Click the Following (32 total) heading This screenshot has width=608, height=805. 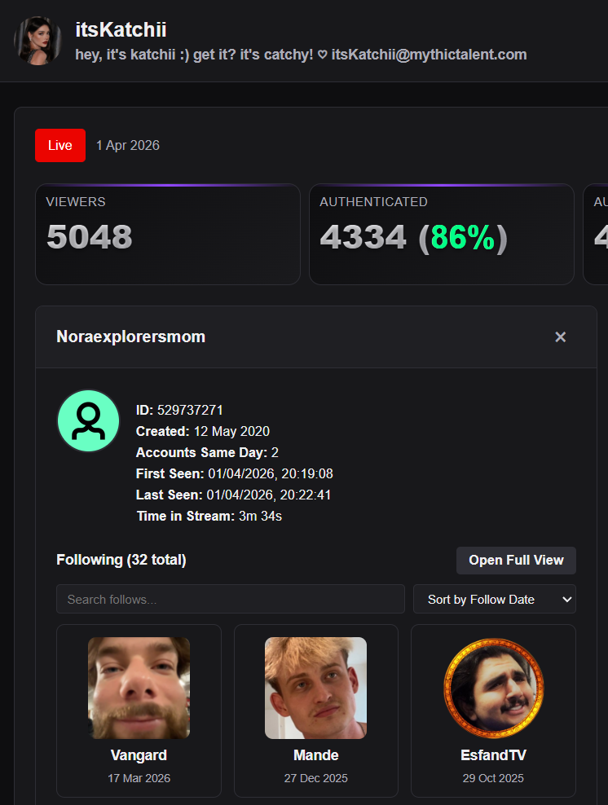121,560
